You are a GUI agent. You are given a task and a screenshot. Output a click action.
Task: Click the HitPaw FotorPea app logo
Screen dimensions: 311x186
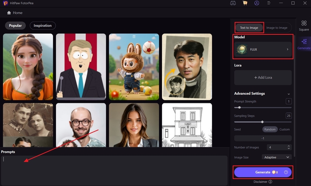pyautogui.click(x=5, y=3)
